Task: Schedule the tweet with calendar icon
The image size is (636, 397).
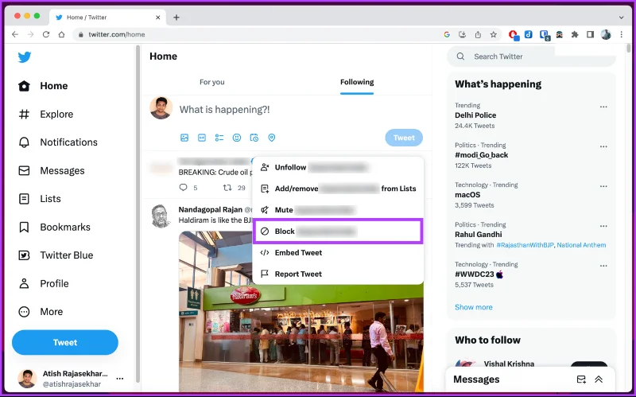Action: click(x=254, y=138)
